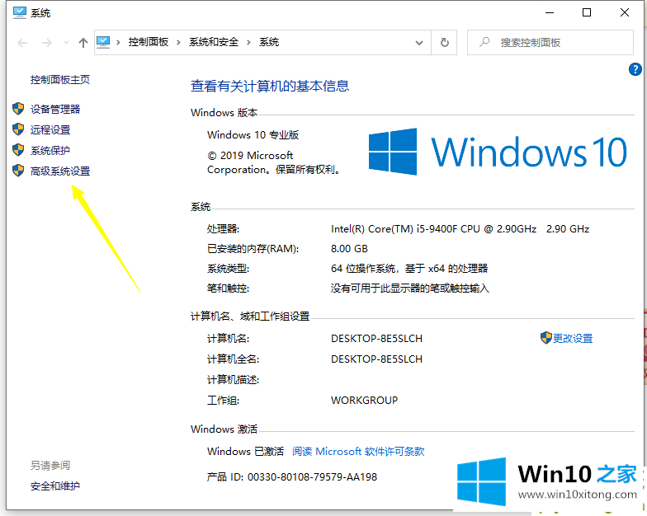This screenshot has width=647, height=516.
Task: Minimize the 系统 window
Action: (550, 13)
